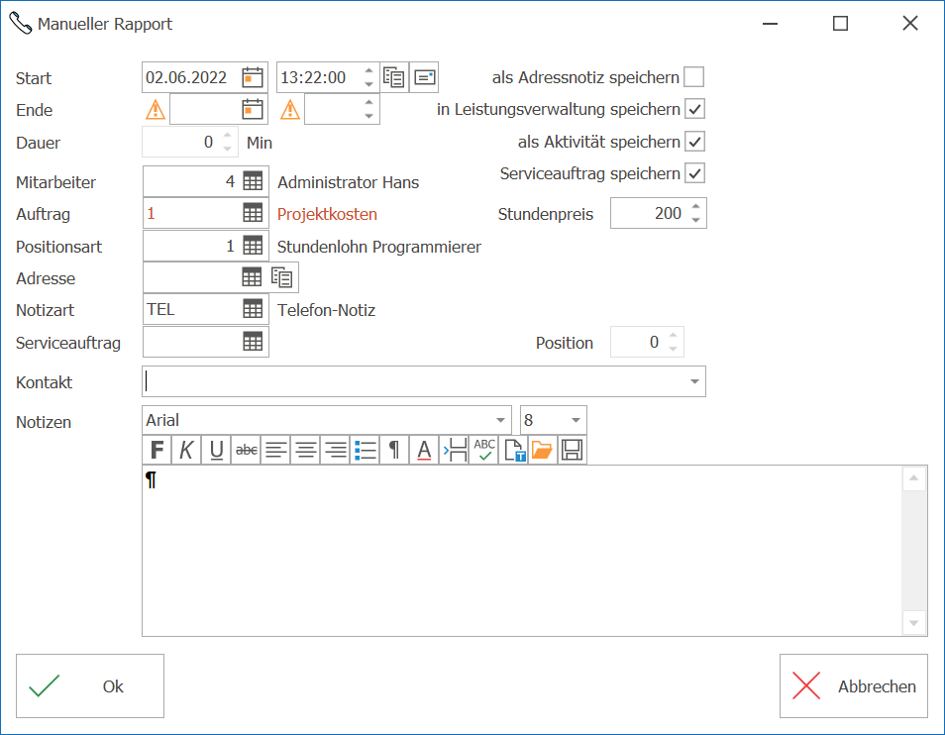Image resolution: width=945 pixels, height=735 pixels.
Task: Open Notizart lookup table icon
Action: pos(253,310)
